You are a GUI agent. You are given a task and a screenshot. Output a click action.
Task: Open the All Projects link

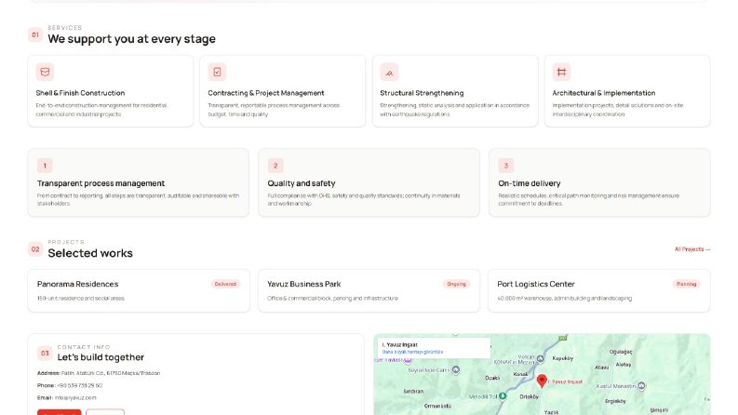(x=691, y=249)
